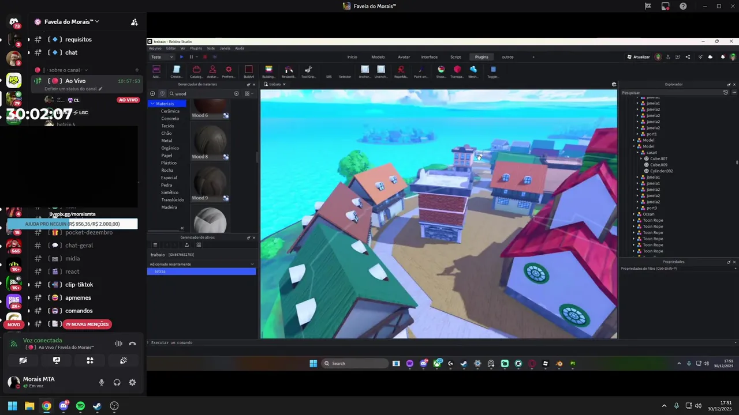
Task: Click the Add plugin icon
Action: pyautogui.click(x=156, y=71)
